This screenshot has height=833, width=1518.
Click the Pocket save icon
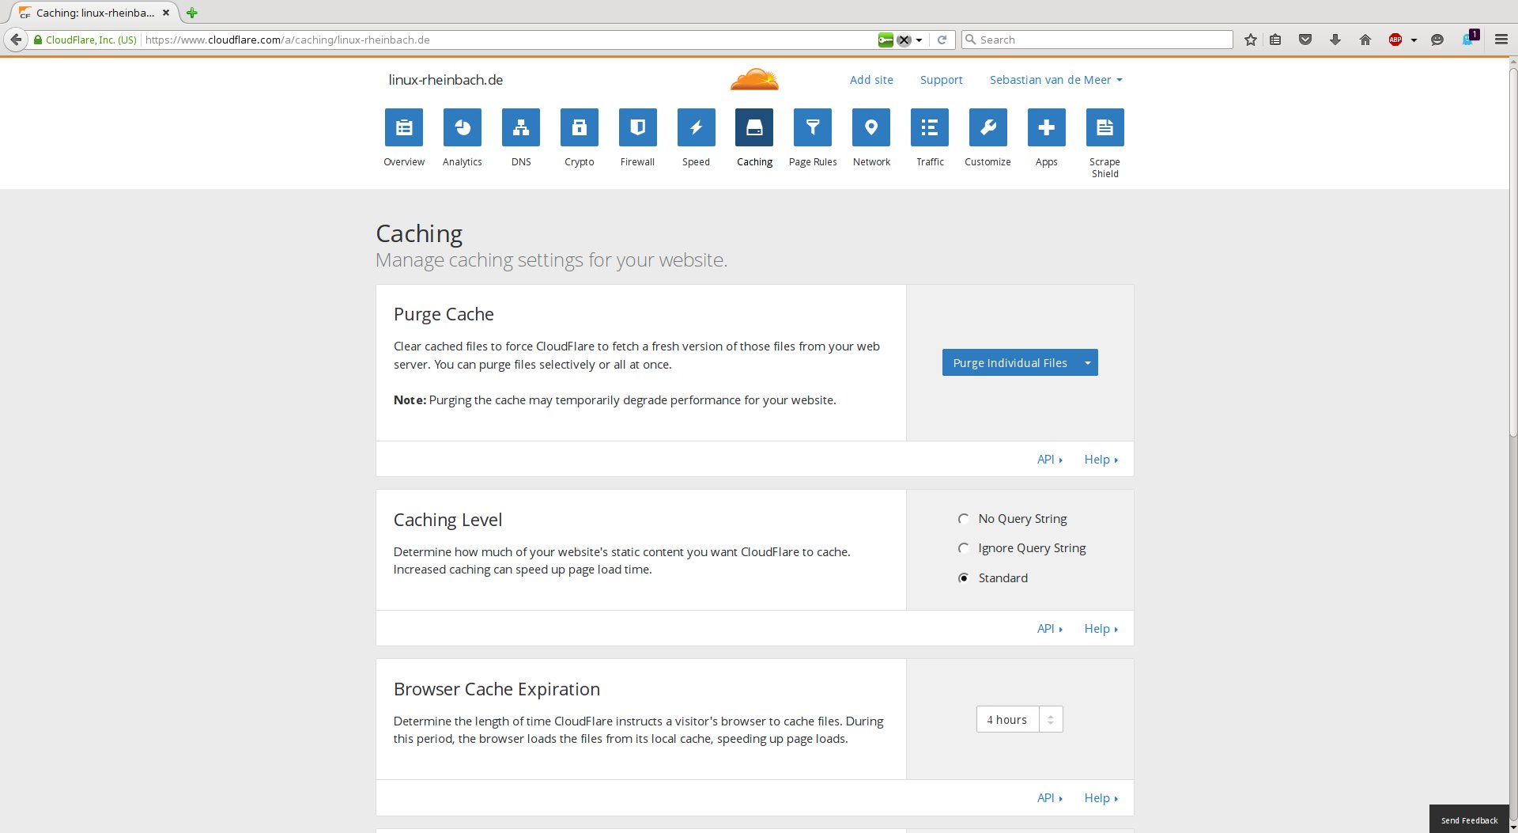(x=1305, y=40)
